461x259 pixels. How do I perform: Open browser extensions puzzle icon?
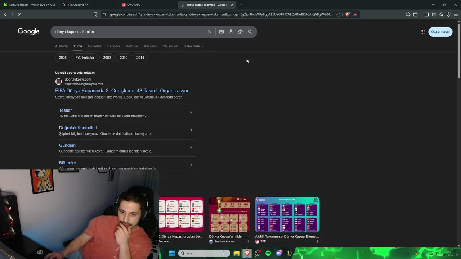(x=408, y=14)
